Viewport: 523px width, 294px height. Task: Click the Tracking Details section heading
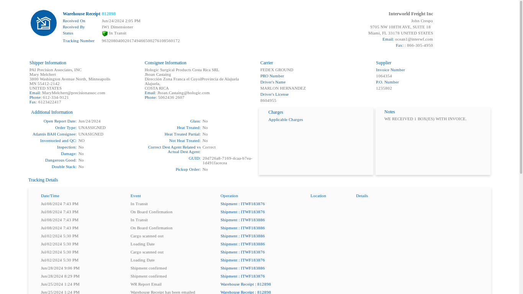[43, 180]
